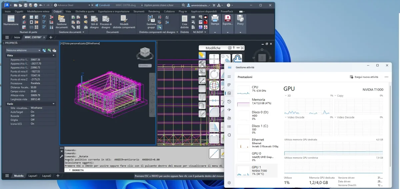Image resolution: width=400 pixels, height=189 pixels.
Task: Switch to Modellazione estesa tab
Action: click(x=38, y=11)
